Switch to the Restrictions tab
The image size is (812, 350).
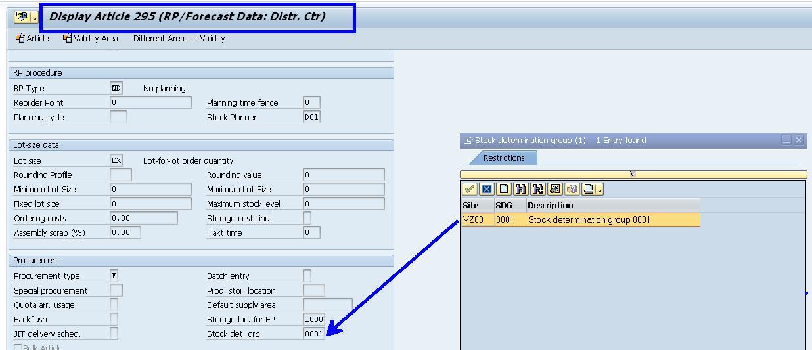[504, 158]
